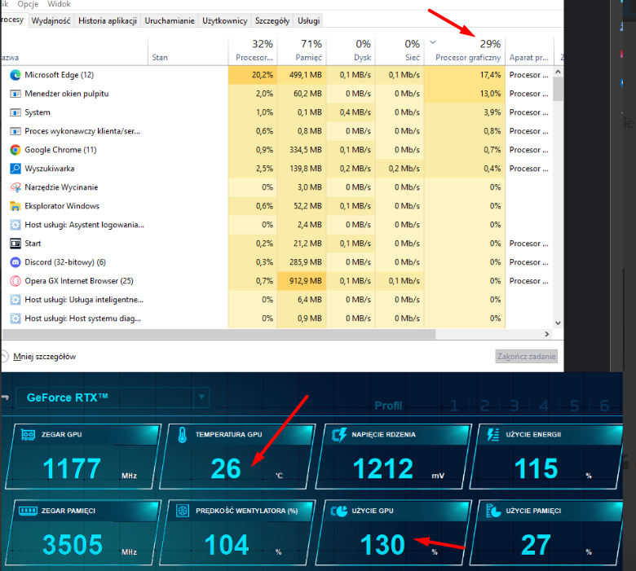Click the 912,9 MB memory cell
This screenshot has height=571, width=636.
coord(302,281)
